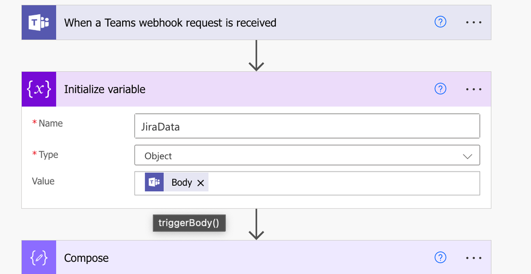
Task: Expand the Compose action title bar
Action: coord(239,258)
